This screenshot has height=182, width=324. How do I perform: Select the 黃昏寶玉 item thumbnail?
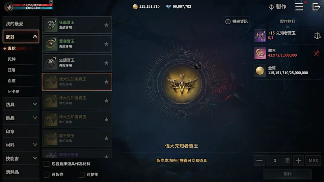click(51, 44)
